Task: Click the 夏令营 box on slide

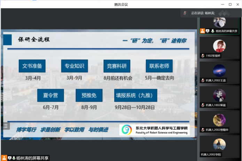Action: 51,95
